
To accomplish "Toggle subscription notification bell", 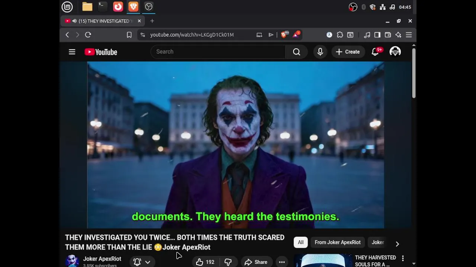I will 137,262.
